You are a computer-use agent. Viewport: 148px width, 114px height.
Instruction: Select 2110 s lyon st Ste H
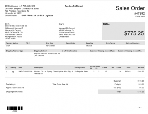(x=67, y=32)
